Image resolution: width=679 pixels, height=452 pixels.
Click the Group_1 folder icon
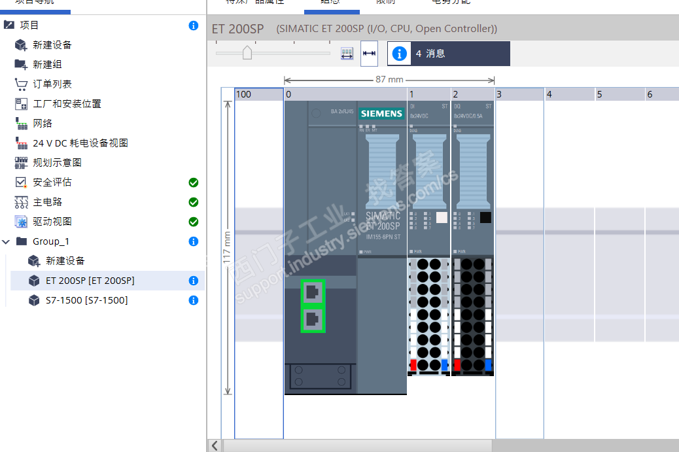22,241
